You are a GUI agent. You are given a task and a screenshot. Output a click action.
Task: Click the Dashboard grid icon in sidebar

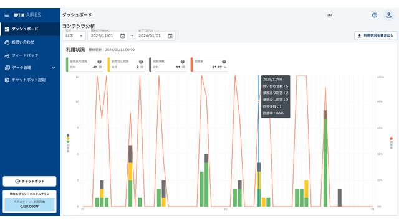[7, 29]
